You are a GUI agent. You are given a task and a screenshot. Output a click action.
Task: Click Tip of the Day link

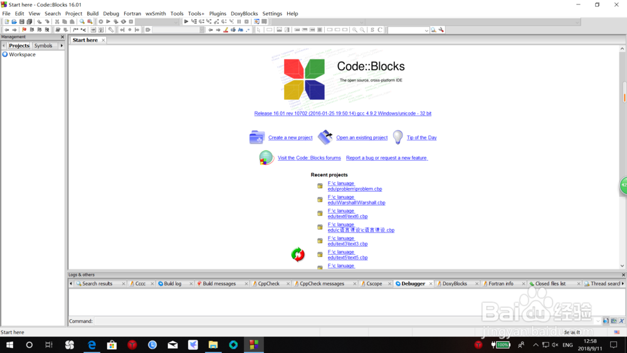coord(421,137)
